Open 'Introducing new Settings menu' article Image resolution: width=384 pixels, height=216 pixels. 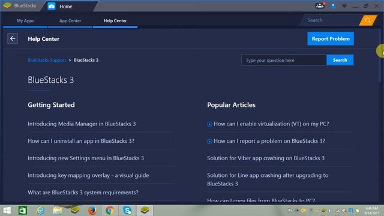click(86, 158)
